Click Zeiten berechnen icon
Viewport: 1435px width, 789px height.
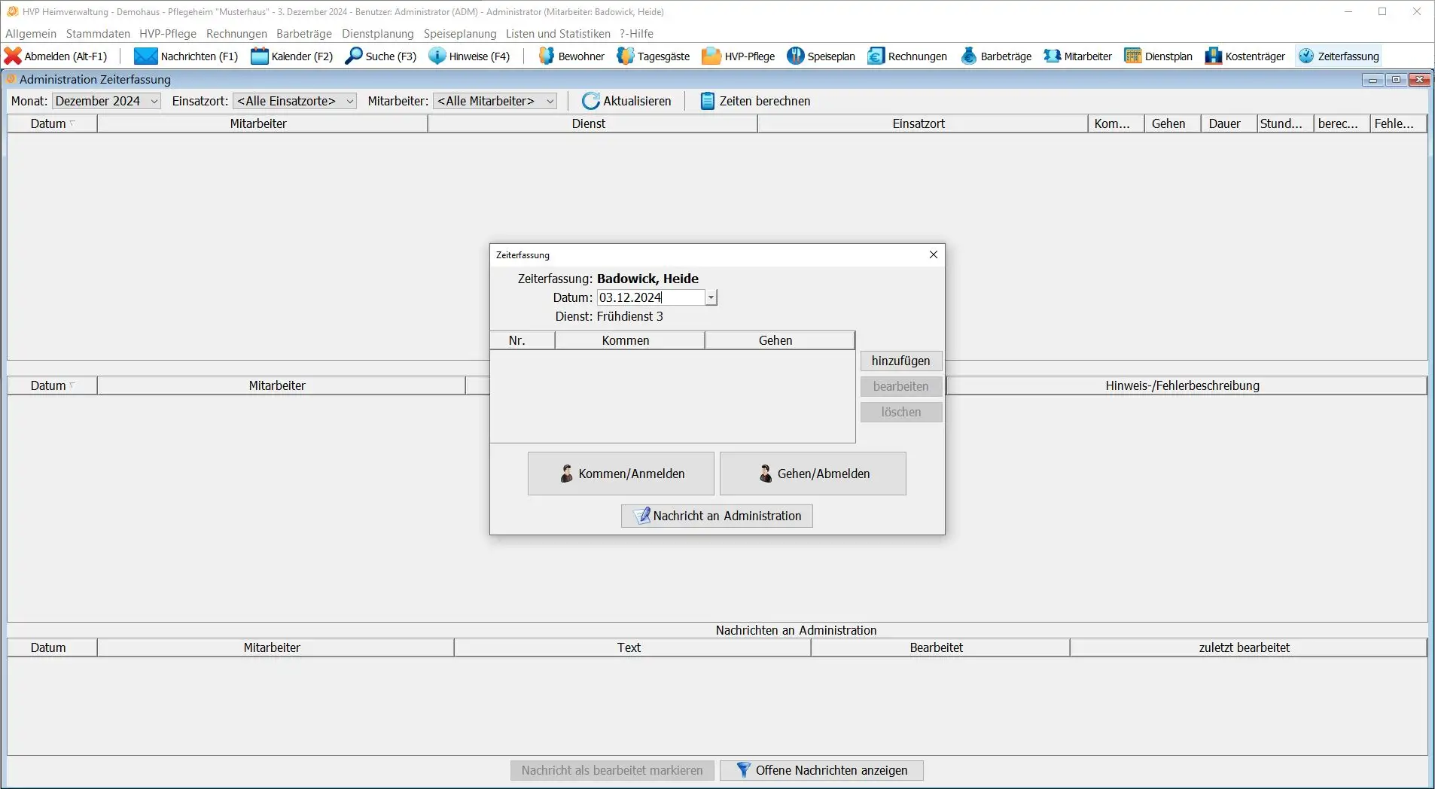click(x=707, y=101)
